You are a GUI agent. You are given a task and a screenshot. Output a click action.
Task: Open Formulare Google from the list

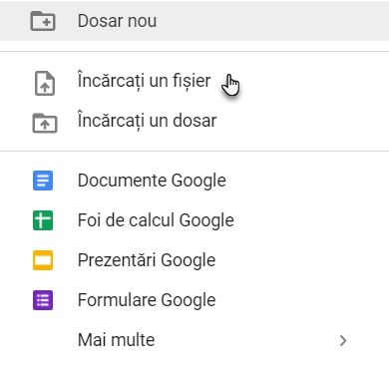coord(147,300)
